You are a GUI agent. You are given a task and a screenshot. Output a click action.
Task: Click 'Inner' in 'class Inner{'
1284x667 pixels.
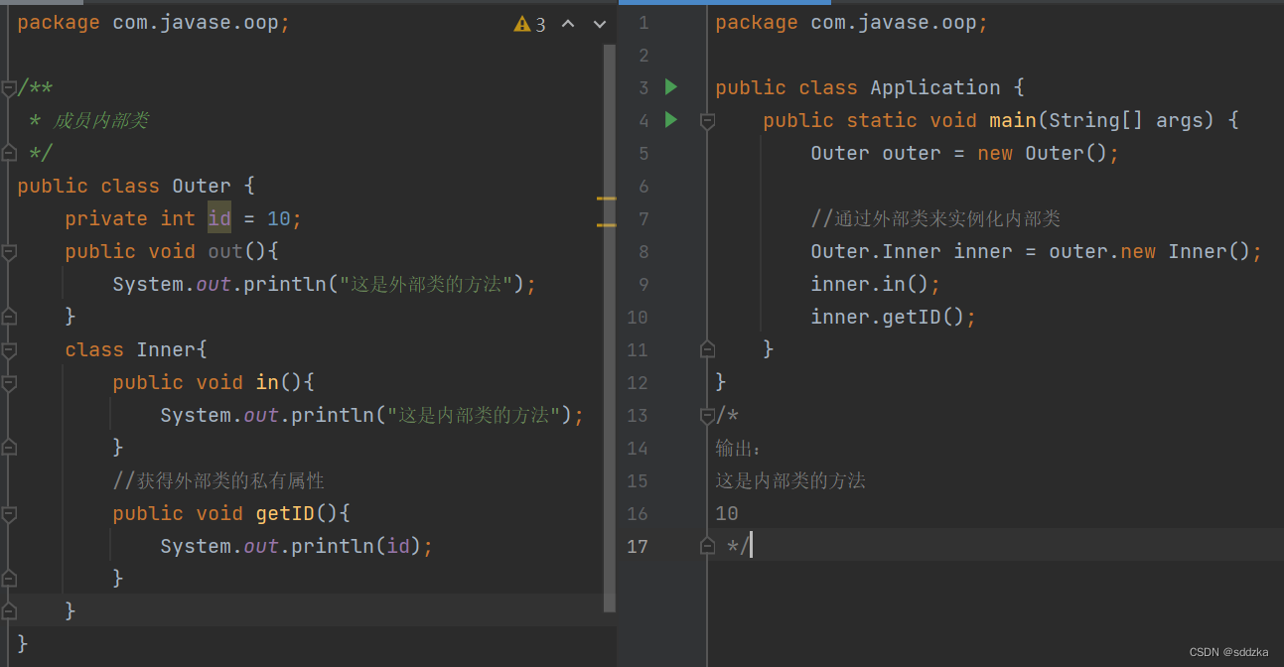pyautogui.click(x=166, y=349)
